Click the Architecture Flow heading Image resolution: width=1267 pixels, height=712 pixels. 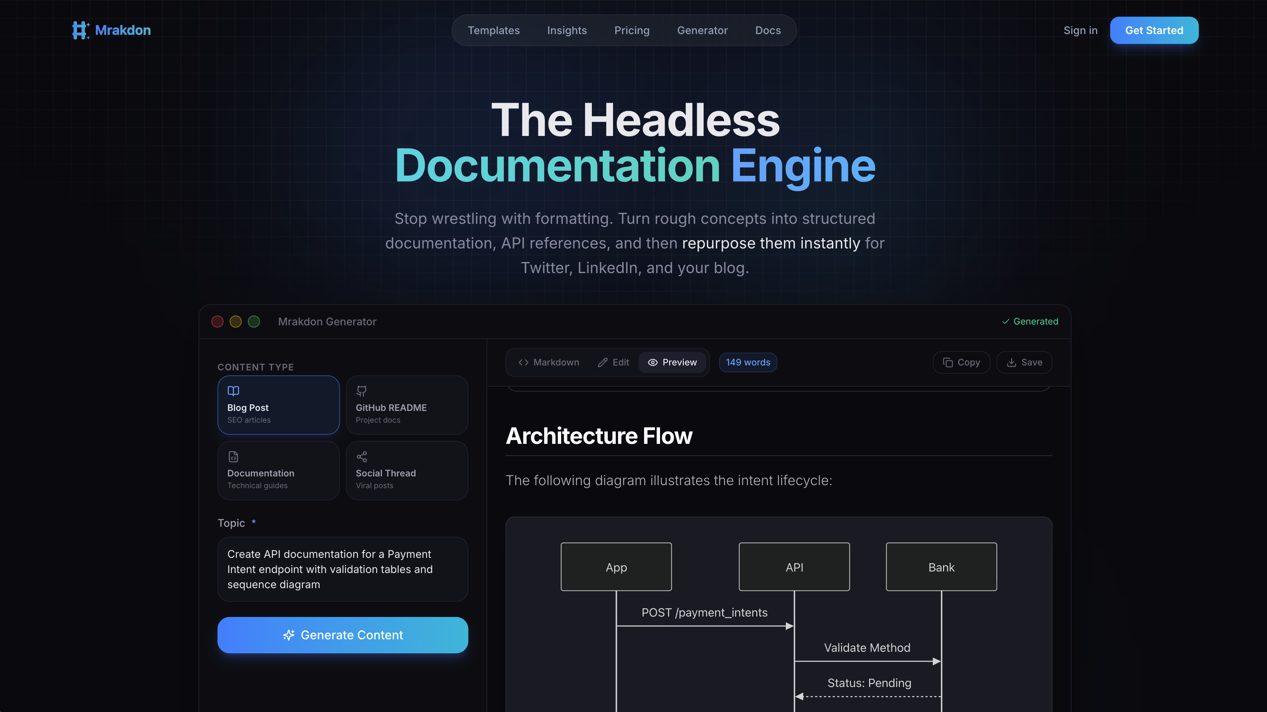coord(599,436)
